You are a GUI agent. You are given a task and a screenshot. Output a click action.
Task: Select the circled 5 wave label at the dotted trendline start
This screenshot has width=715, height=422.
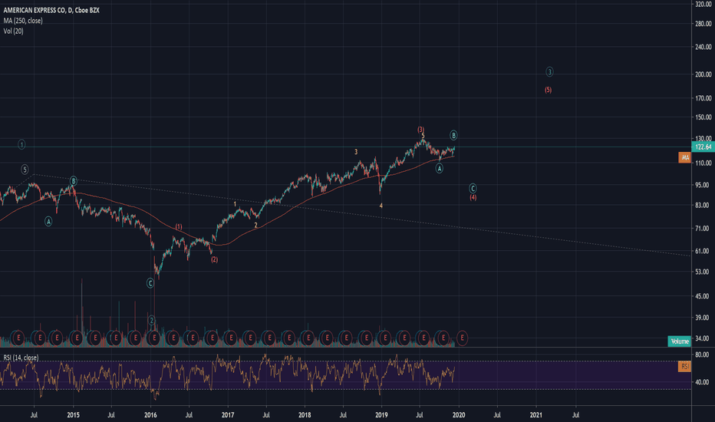tap(25, 170)
